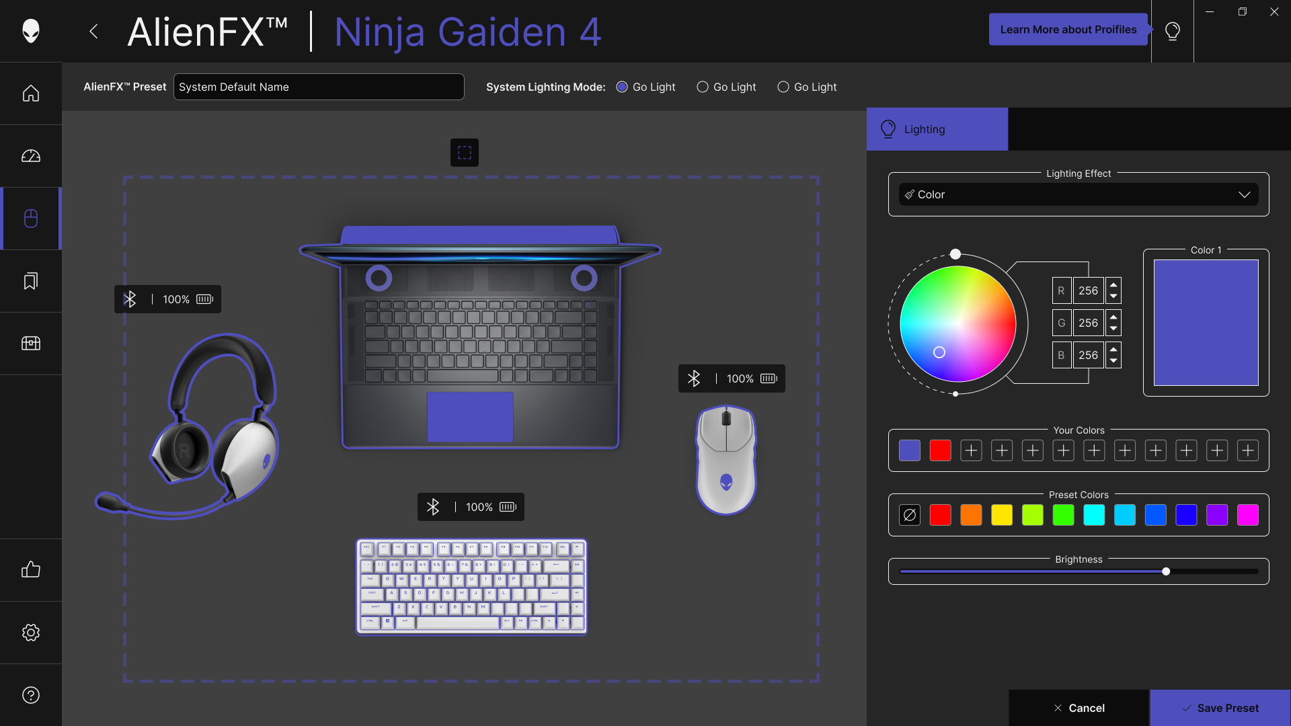Screen dimensions: 1291x726
Task: Click the help question mark icon
Action: click(x=31, y=695)
